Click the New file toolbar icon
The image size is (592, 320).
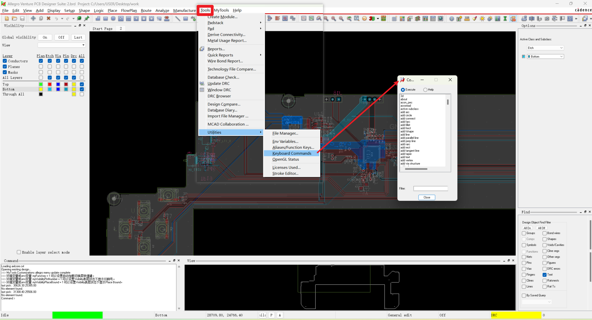(x=7, y=19)
